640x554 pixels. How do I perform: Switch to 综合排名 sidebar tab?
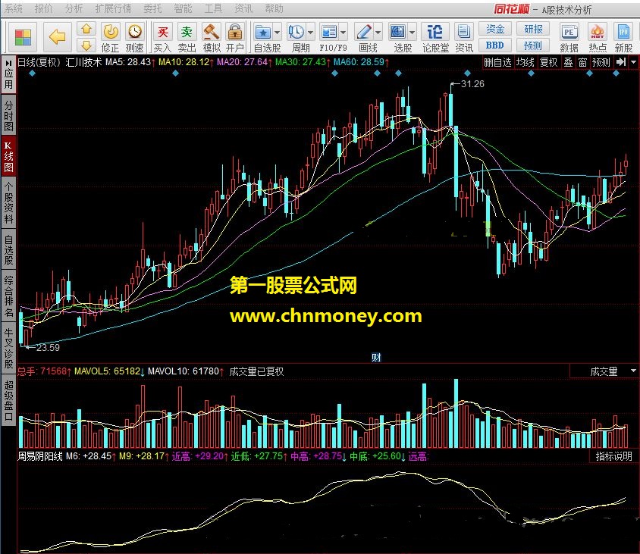[x=8, y=296]
